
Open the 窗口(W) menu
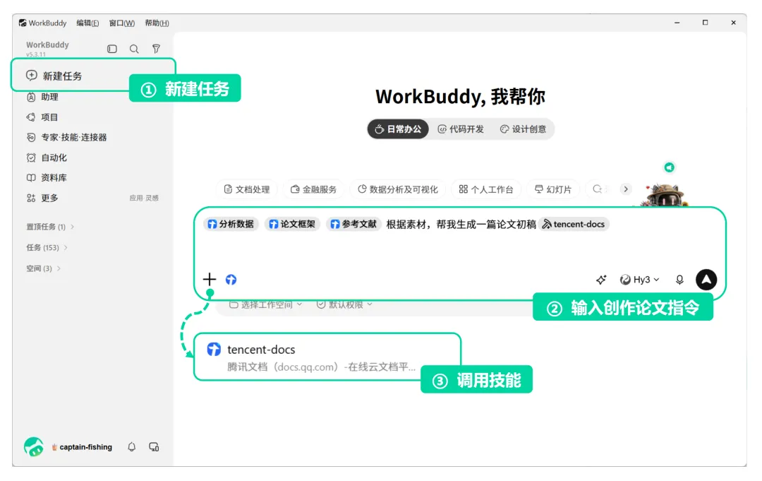pyautogui.click(x=121, y=23)
